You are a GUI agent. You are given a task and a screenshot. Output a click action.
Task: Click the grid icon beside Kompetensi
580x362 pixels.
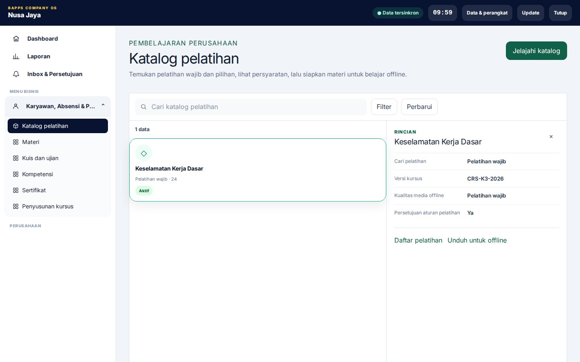coord(16,174)
